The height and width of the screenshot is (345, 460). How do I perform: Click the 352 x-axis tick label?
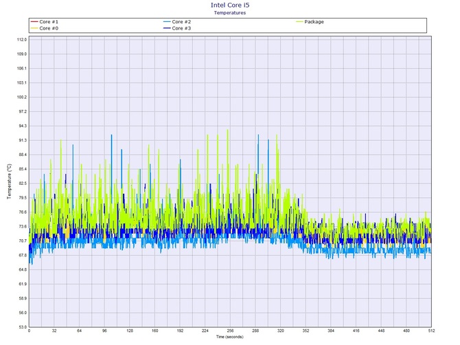[x=306, y=331]
